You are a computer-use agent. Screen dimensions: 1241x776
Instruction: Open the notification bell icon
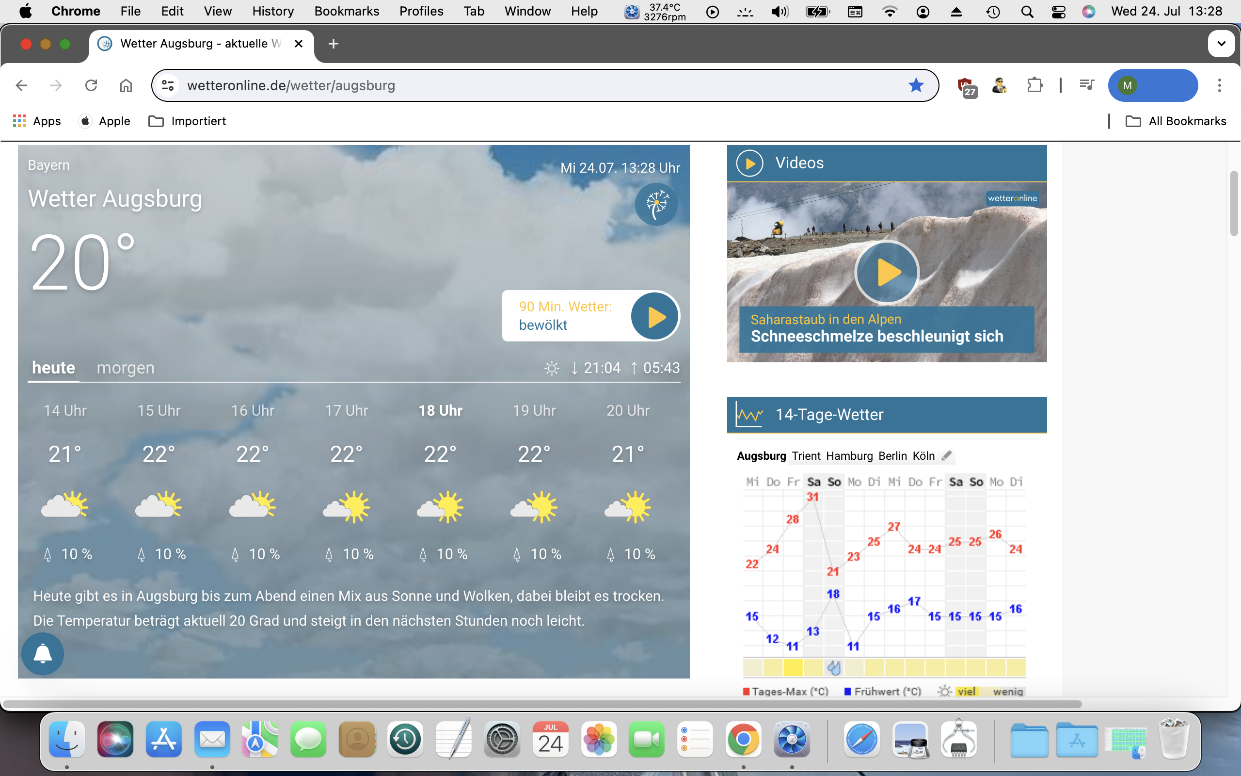(x=43, y=653)
